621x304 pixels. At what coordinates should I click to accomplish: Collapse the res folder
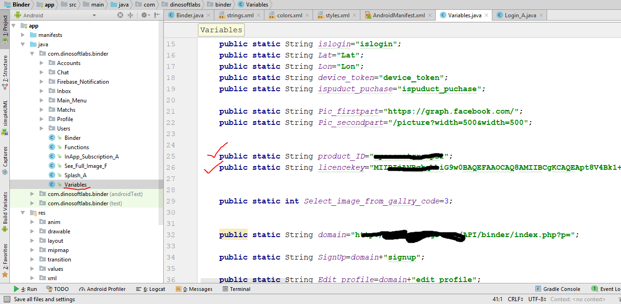tap(22, 213)
